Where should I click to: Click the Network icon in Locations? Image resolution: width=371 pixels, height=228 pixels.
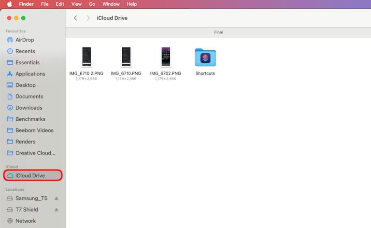click(10, 221)
